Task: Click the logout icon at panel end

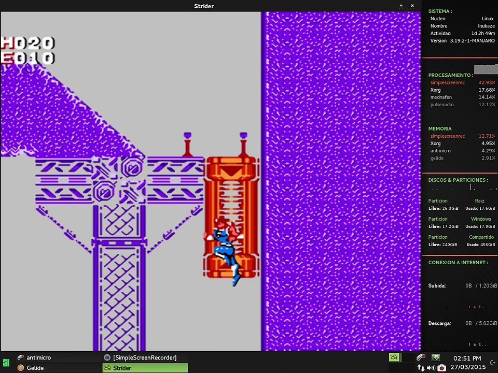Action: click(493, 362)
